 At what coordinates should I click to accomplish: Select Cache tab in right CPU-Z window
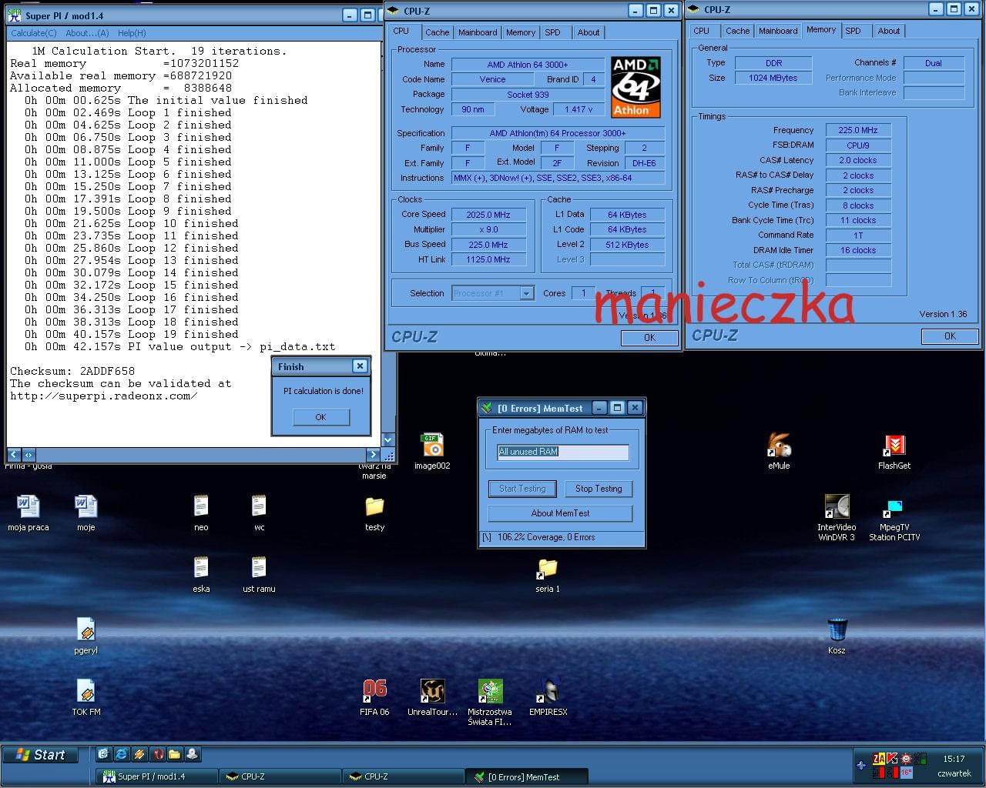point(737,31)
